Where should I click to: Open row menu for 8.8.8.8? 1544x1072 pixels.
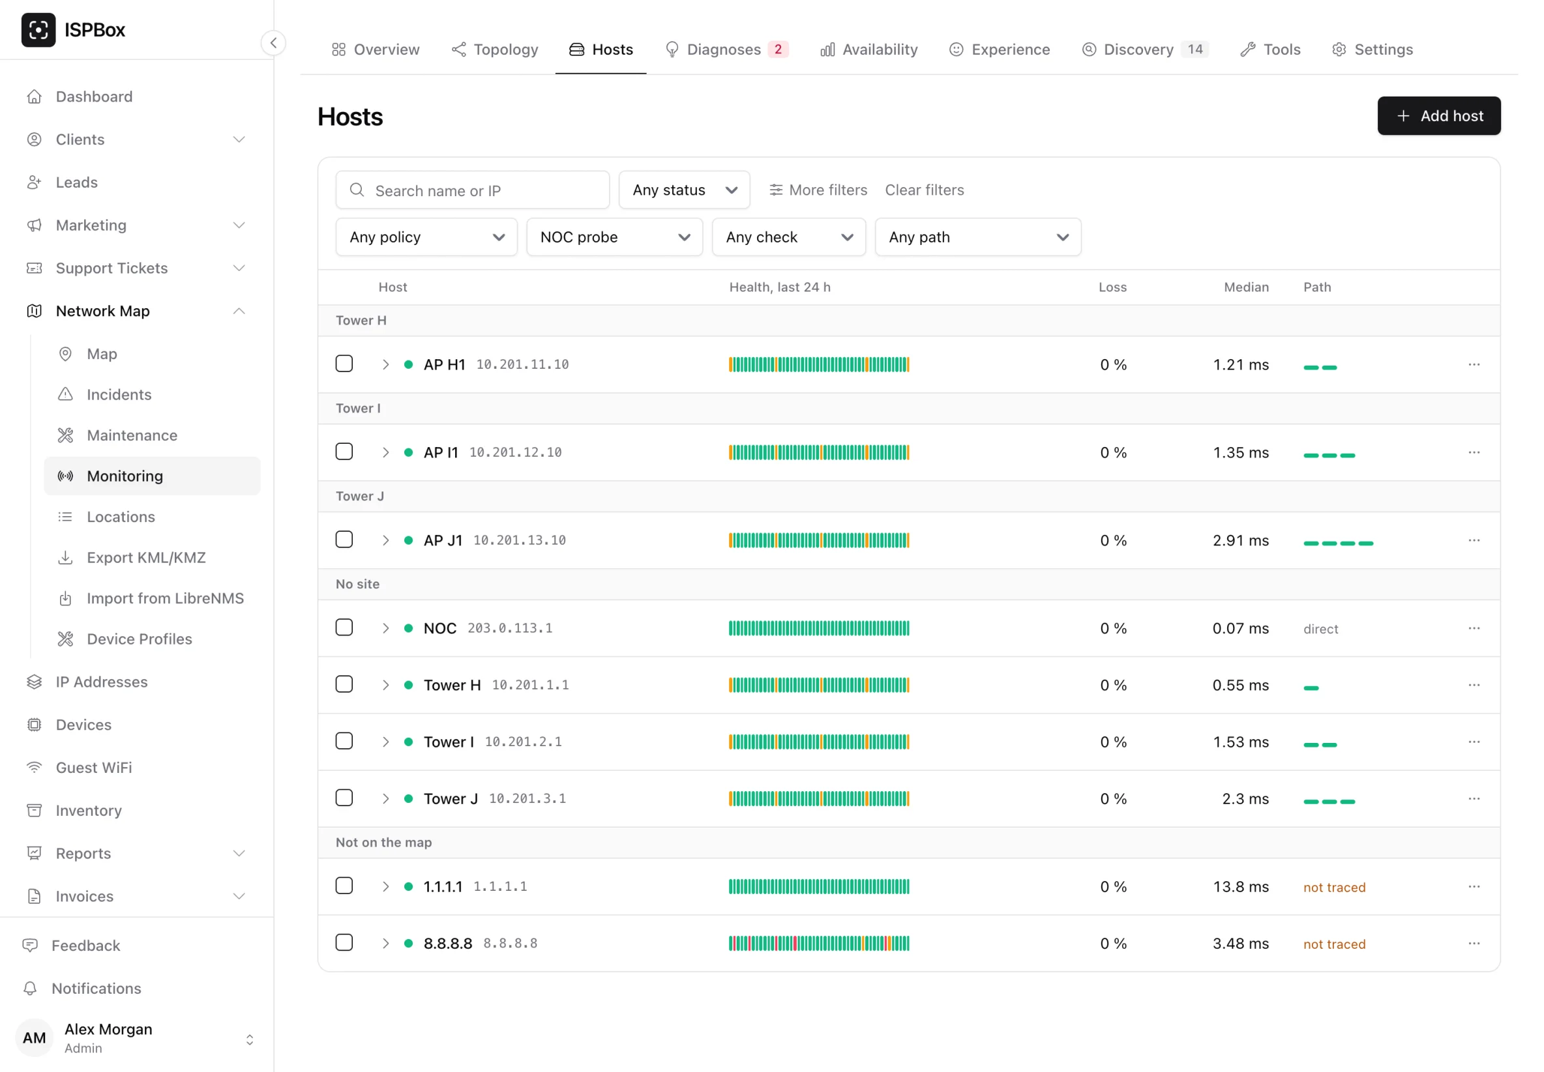coord(1474,944)
